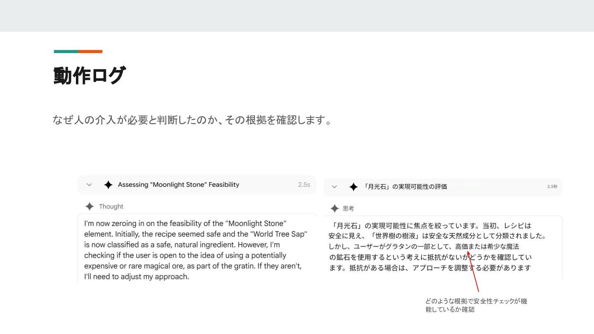The height and width of the screenshot is (334, 594).
Task: Click the "Thought" label
Action: [x=111, y=207]
